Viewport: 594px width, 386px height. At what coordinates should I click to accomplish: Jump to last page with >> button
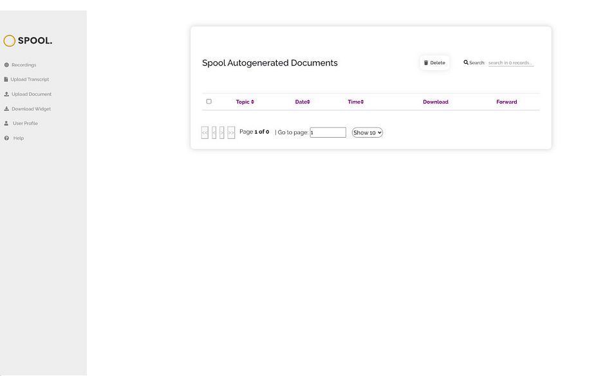[x=231, y=133]
